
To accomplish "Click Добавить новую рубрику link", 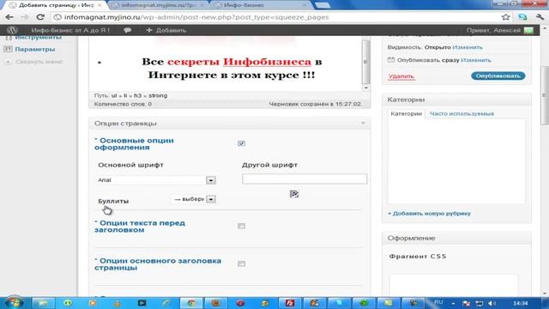I will (x=429, y=214).
